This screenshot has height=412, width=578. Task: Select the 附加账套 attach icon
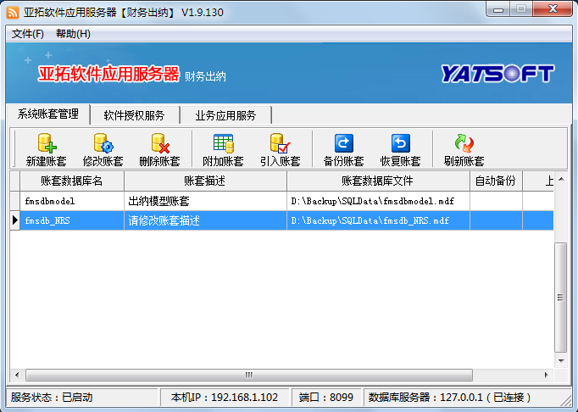click(223, 144)
